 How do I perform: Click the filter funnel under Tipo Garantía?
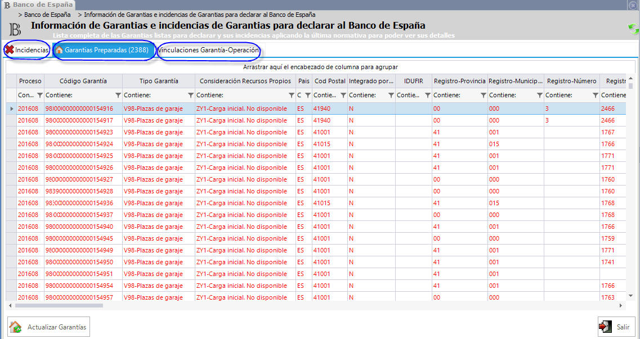(191, 96)
